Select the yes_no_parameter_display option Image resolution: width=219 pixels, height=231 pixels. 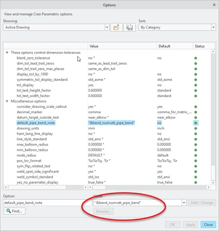pos(37,182)
